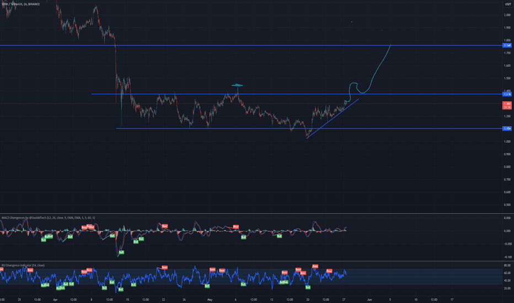514x303 pixels.
Task: Select the RSI Divergence Indicator title
Action: pos(23,266)
